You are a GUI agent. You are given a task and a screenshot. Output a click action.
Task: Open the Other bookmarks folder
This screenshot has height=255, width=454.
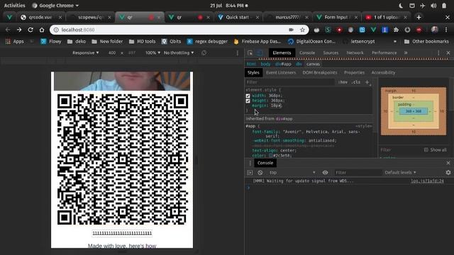pyautogui.click(x=426, y=42)
